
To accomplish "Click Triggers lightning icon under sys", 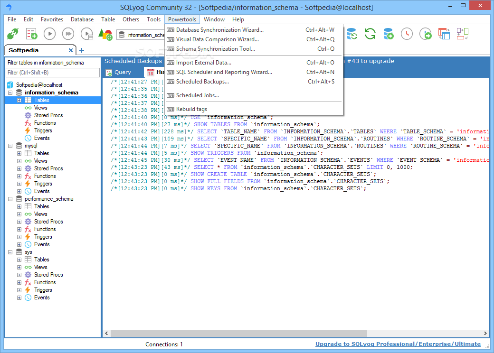I will [x=28, y=290].
